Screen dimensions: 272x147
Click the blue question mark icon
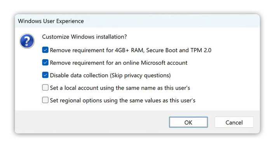click(x=27, y=41)
